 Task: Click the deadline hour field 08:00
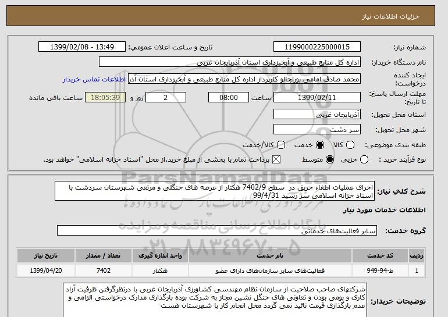pyautogui.click(x=229, y=97)
